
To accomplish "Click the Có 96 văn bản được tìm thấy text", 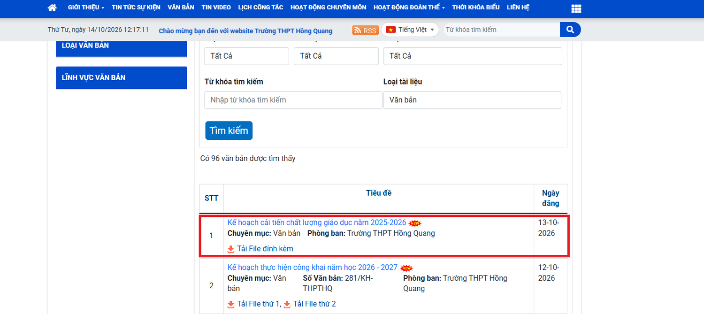I will point(248,159).
